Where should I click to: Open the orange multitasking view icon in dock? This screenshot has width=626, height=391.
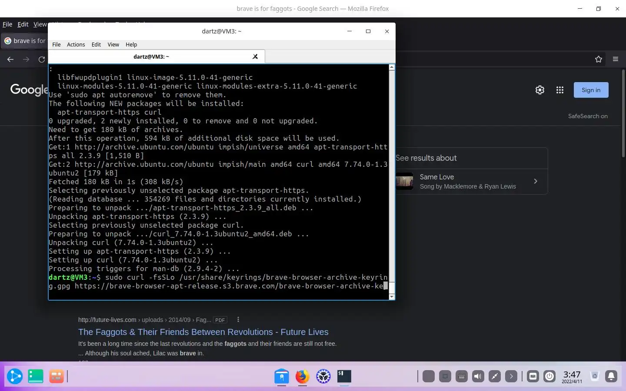click(x=57, y=376)
